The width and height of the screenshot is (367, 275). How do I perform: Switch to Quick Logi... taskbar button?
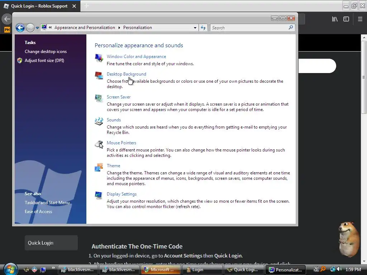[244, 270]
